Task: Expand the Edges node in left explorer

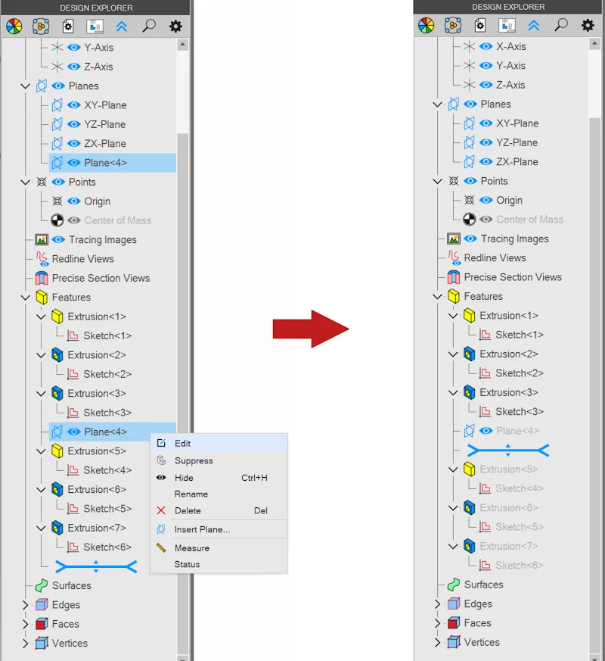Action: click(x=25, y=605)
